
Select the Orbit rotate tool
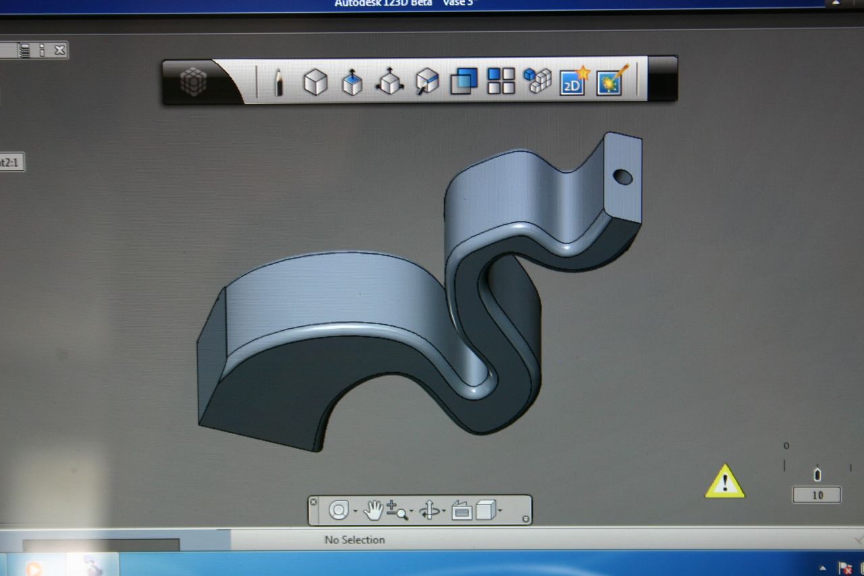click(x=429, y=510)
